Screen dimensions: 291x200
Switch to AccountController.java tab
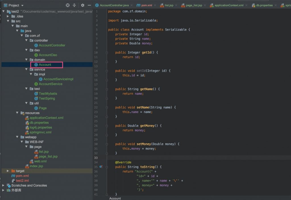(114, 5)
